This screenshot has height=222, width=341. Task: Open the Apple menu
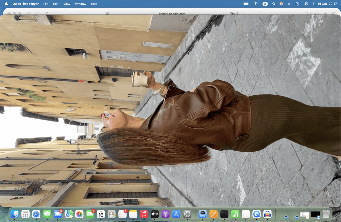[x=6, y=4]
